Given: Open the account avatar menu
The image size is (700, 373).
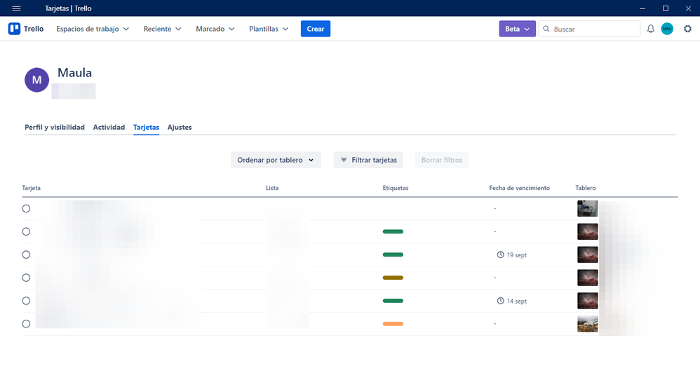Looking at the screenshot, I should pos(667,29).
